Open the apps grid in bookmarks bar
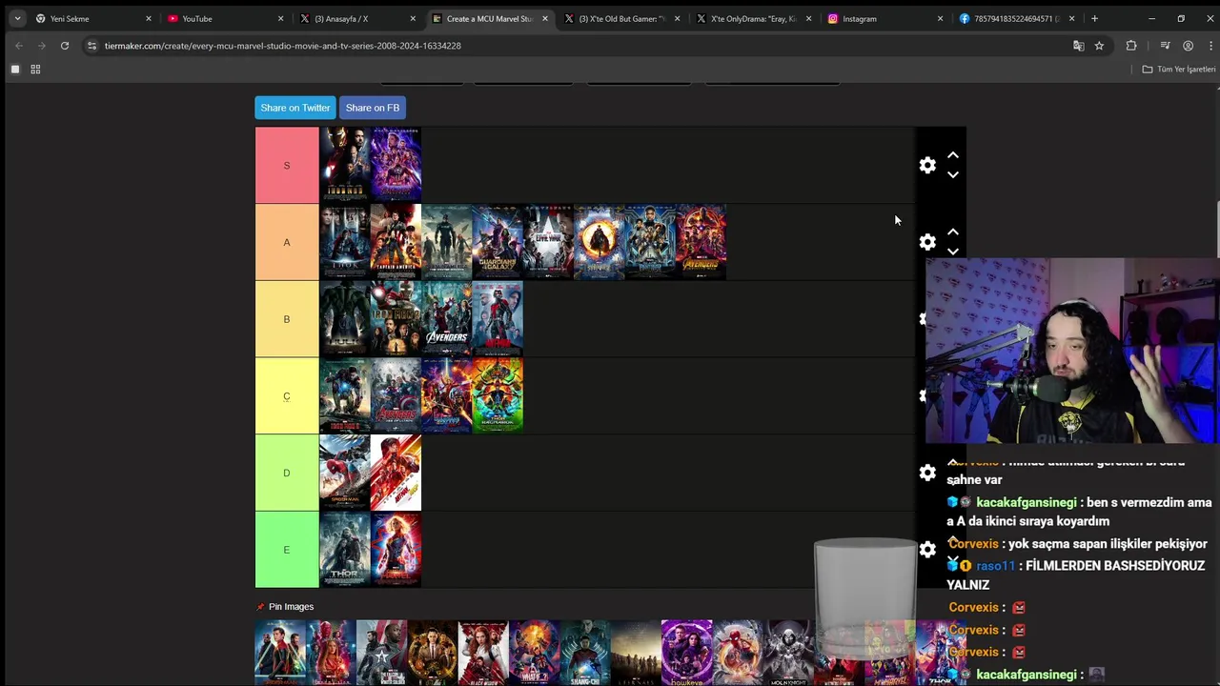The height and width of the screenshot is (686, 1220). point(35,70)
